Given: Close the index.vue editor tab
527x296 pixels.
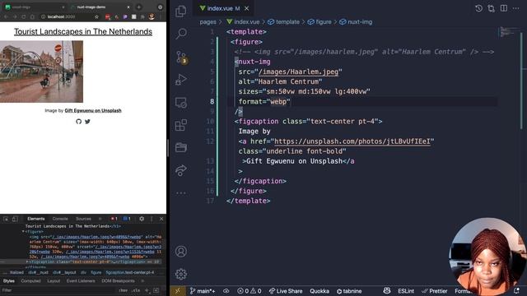Looking at the screenshot, I should tap(247, 8).
